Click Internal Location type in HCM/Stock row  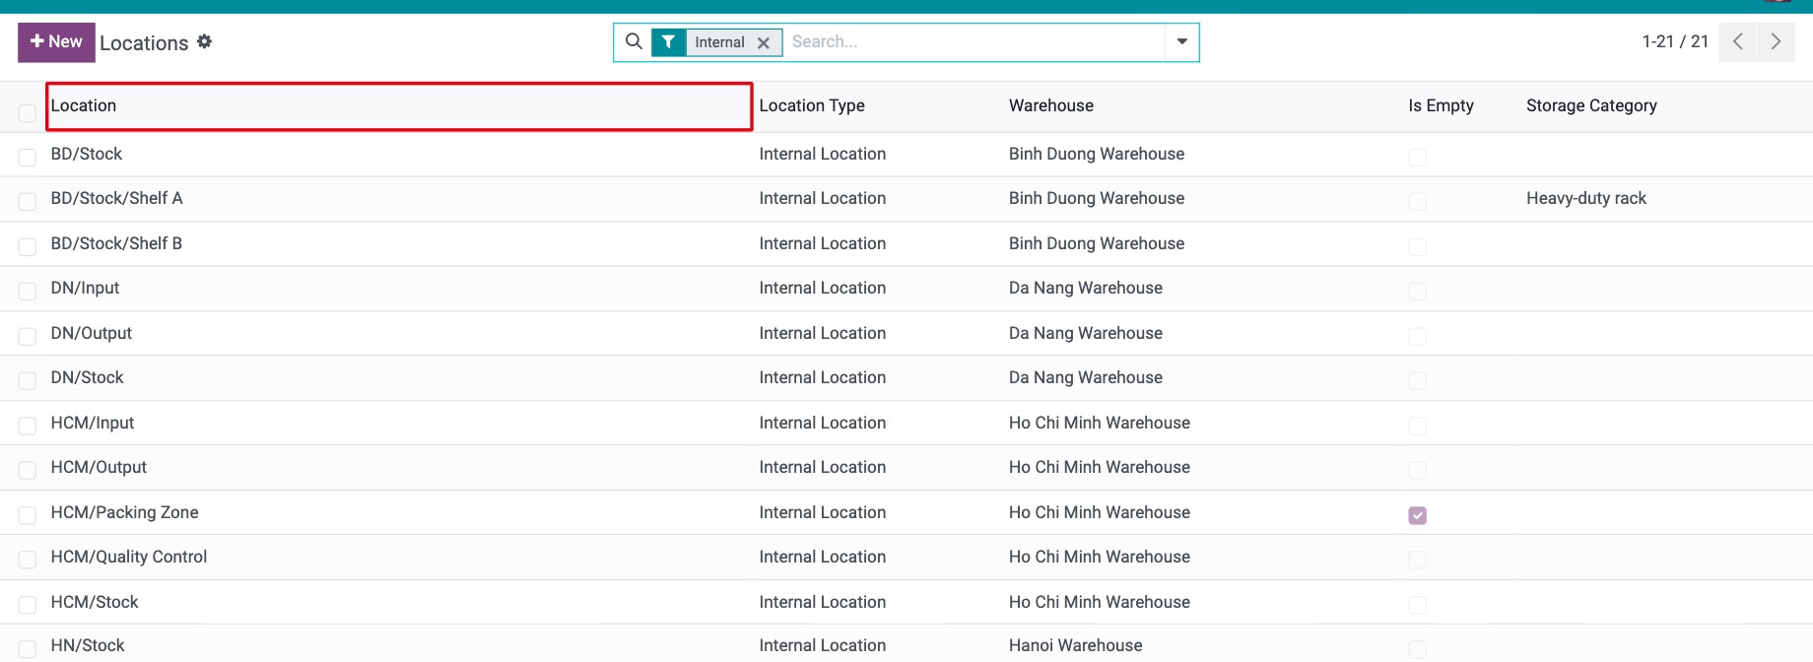(823, 602)
